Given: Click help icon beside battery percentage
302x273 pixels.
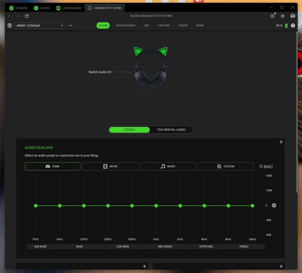Looking at the screenshot, I should click(x=293, y=26).
